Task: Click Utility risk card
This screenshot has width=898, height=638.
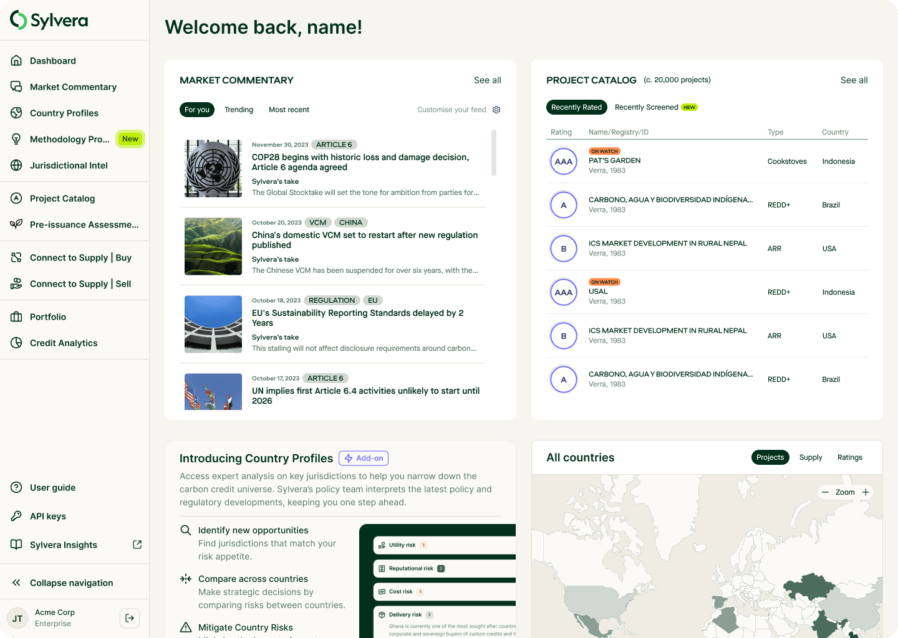Action: (x=445, y=545)
